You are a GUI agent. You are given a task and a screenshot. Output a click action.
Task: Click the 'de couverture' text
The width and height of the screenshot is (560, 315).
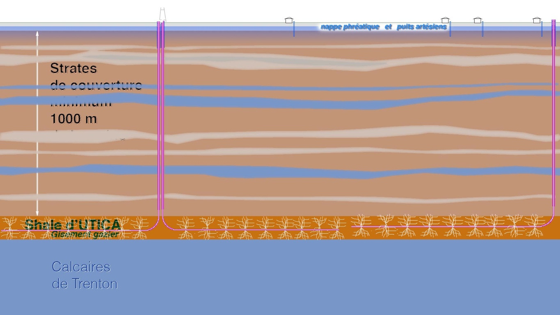[x=96, y=85]
